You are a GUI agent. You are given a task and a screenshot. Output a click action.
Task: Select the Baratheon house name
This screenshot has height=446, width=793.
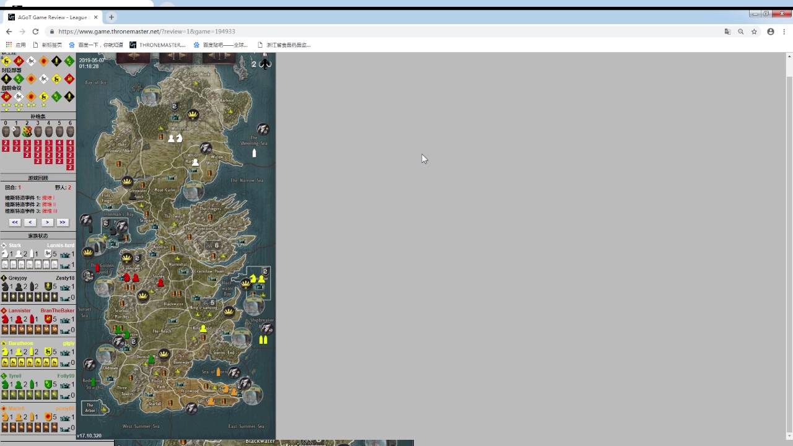21,343
